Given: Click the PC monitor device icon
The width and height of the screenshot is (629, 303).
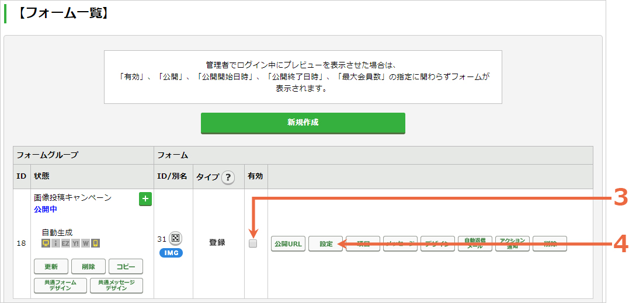Looking at the screenshot, I should (46, 243).
